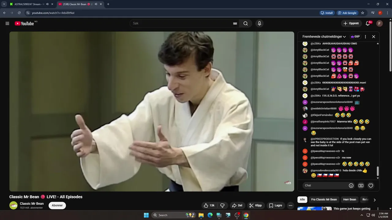The height and width of the screenshot is (220, 392).
Task: Click the Opprett create button
Action: coord(351,24)
